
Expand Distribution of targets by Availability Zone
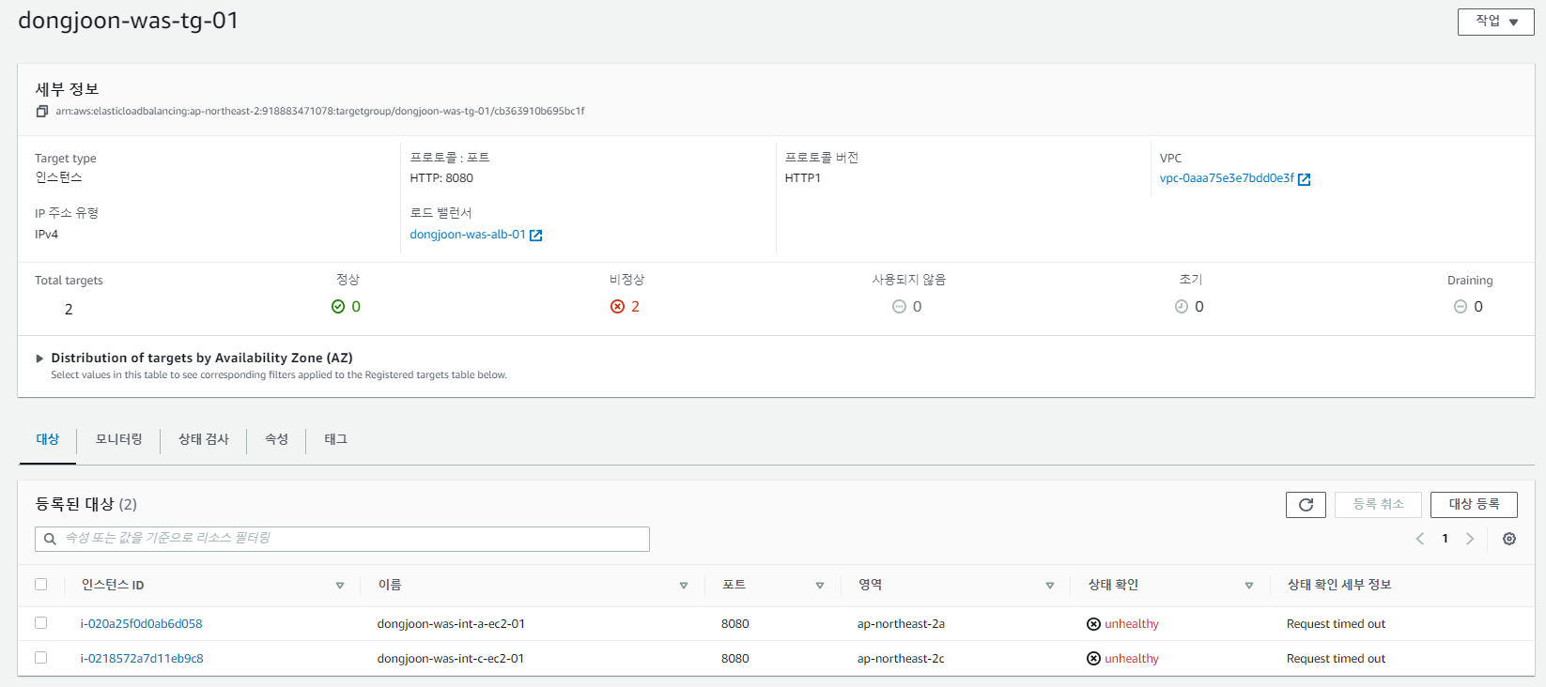coord(39,359)
